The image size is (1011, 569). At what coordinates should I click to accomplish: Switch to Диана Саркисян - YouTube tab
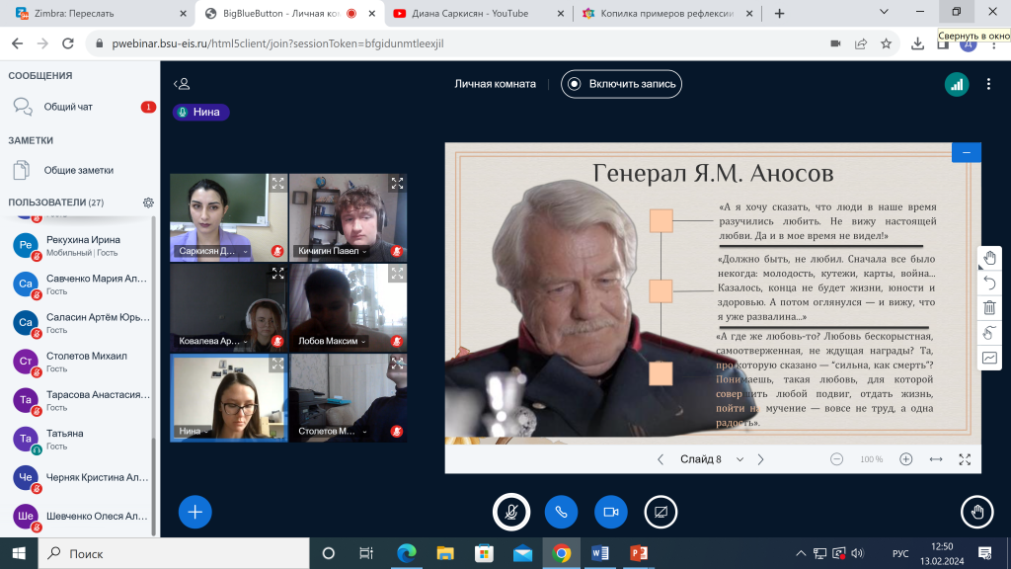[x=479, y=14]
